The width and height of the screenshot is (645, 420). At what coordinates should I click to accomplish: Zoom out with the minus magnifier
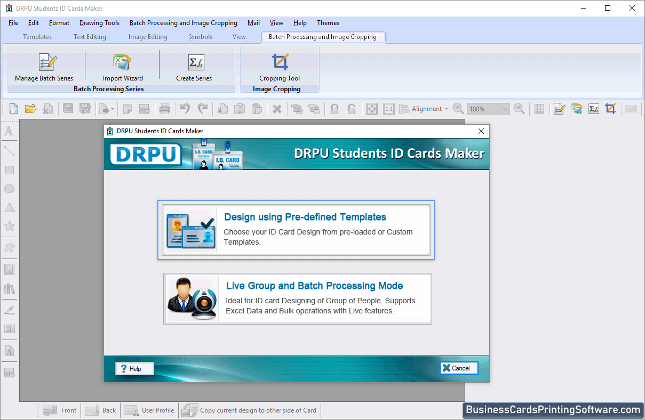(519, 109)
